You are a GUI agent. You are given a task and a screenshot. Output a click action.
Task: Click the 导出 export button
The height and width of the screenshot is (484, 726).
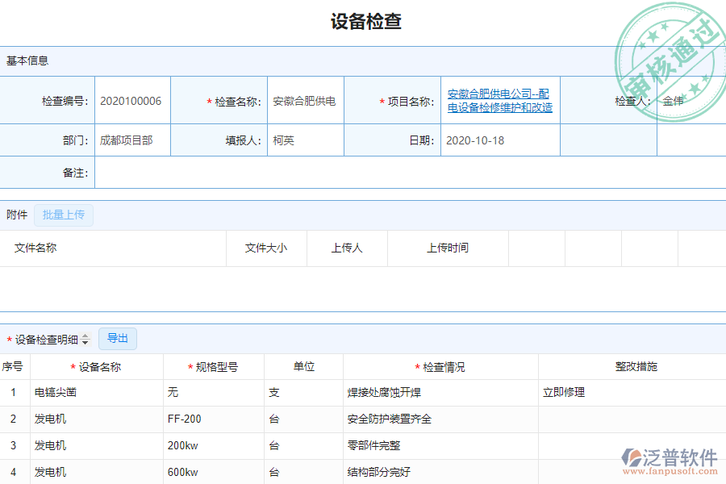point(117,339)
